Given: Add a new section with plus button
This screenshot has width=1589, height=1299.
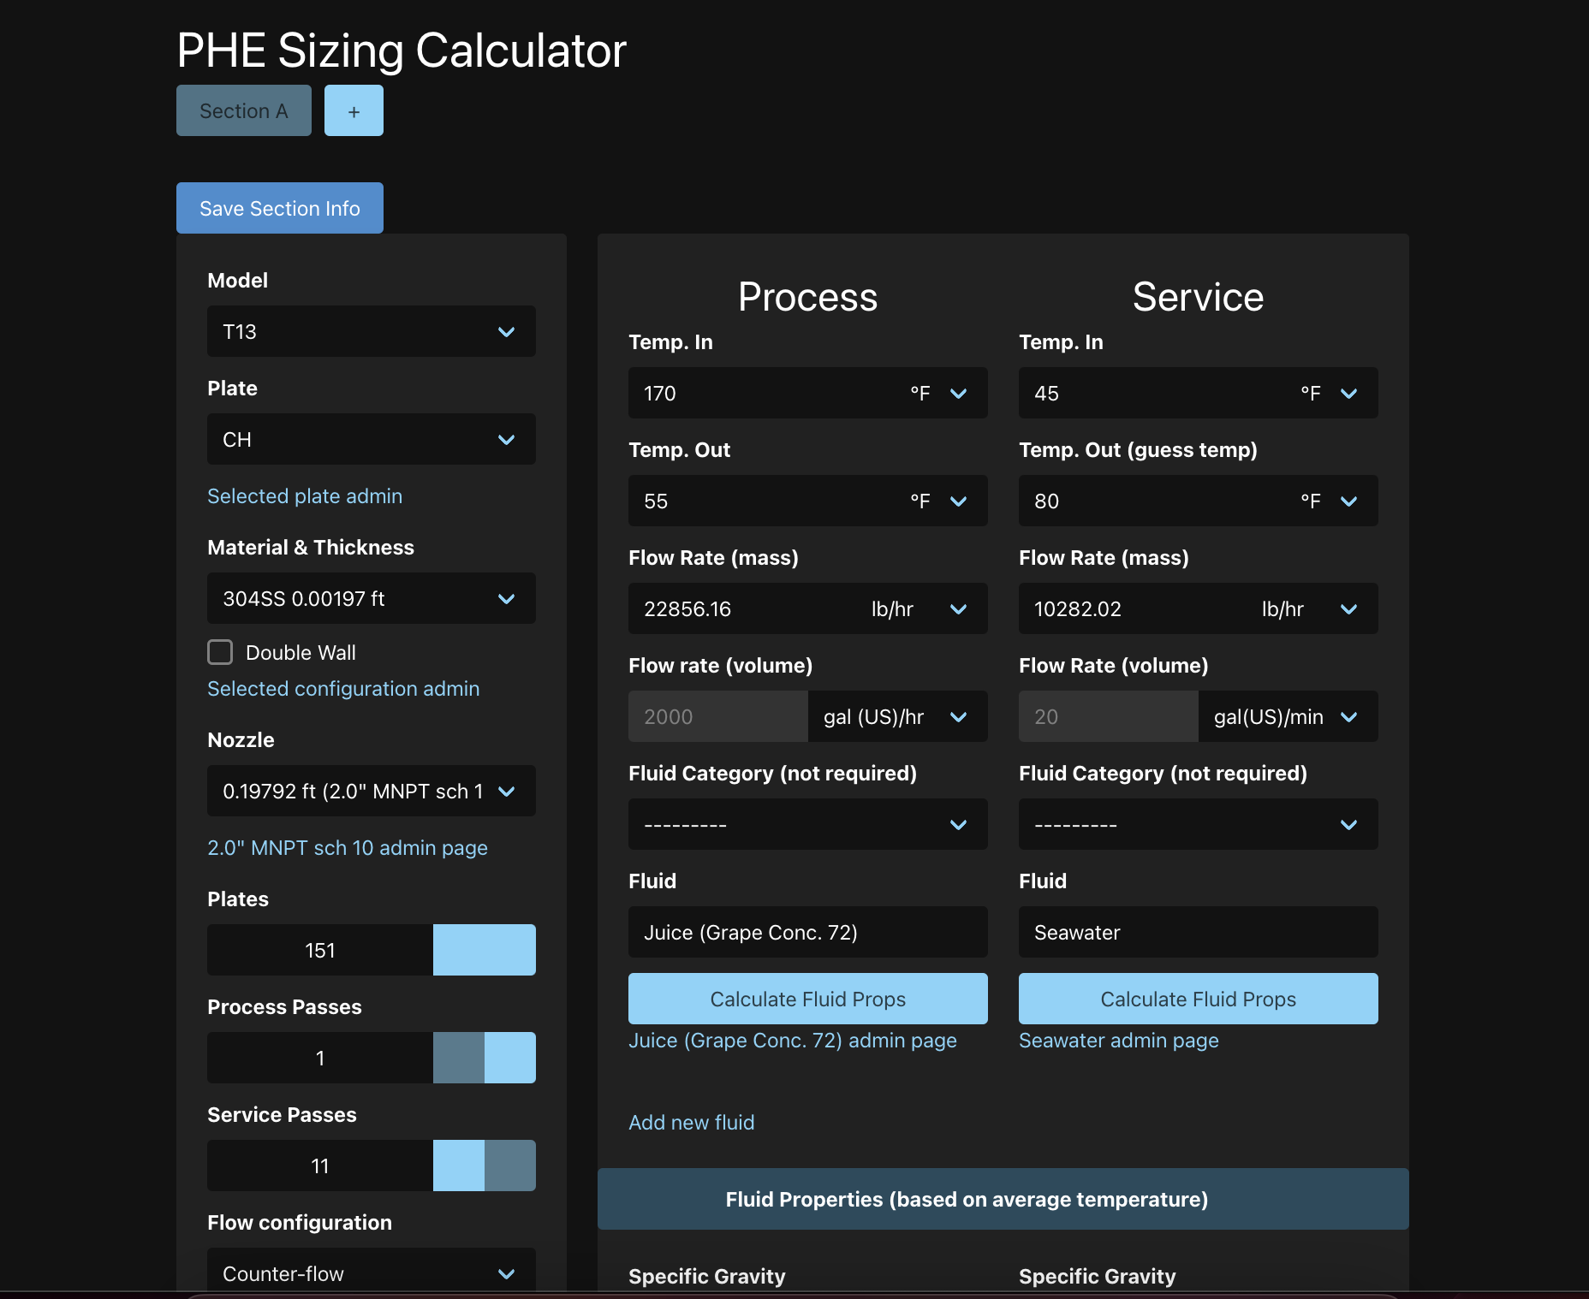Looking at the screenshot, I should [x=354, y=110].
